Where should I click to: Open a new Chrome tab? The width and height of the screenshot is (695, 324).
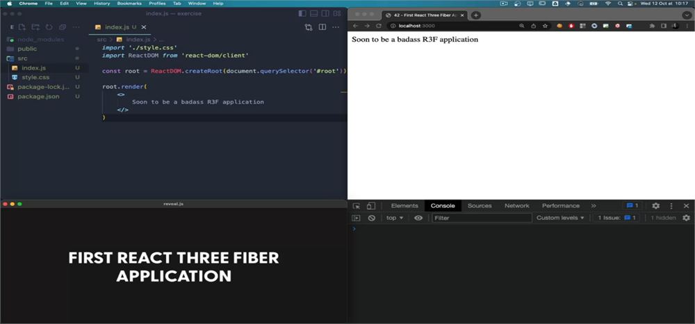point(475,15)
